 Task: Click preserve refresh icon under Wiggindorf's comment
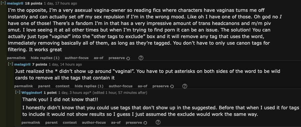pyautogui.click(x=145, y=123)
